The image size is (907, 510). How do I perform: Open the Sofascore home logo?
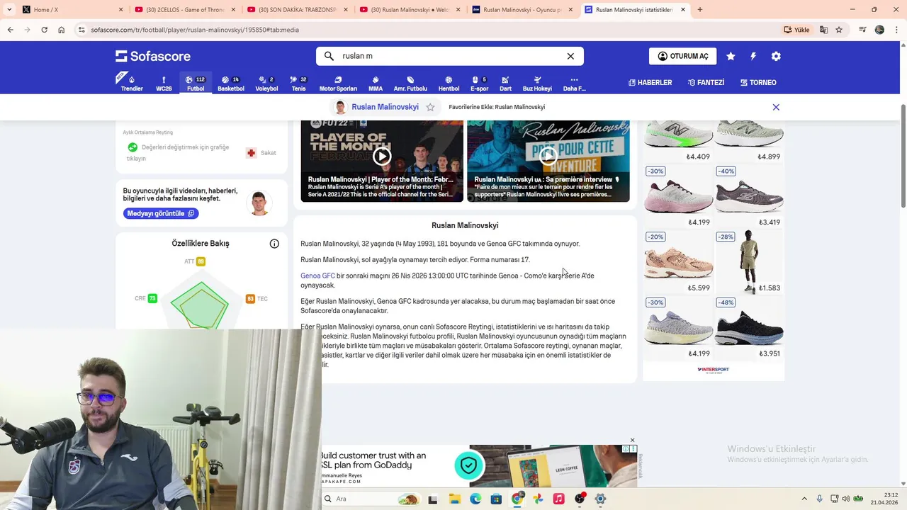click(x=153, y=56)
